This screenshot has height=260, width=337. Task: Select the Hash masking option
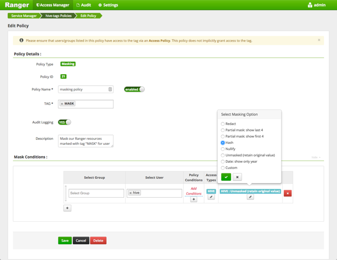pos(222,143)
